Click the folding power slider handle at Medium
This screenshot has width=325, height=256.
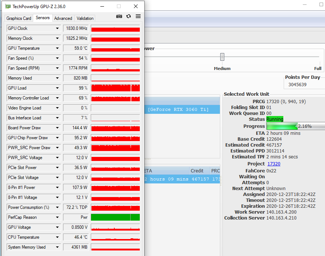click(222, 57)
